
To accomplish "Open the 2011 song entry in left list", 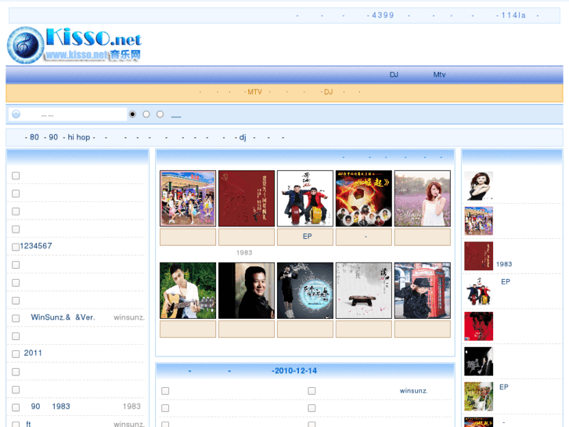I will coord(33,353).
